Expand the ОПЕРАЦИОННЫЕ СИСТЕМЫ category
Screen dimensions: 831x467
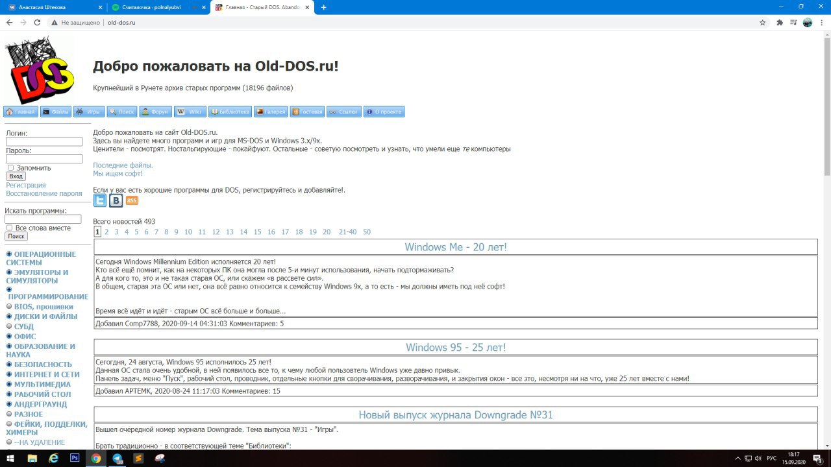click(9, 254)
